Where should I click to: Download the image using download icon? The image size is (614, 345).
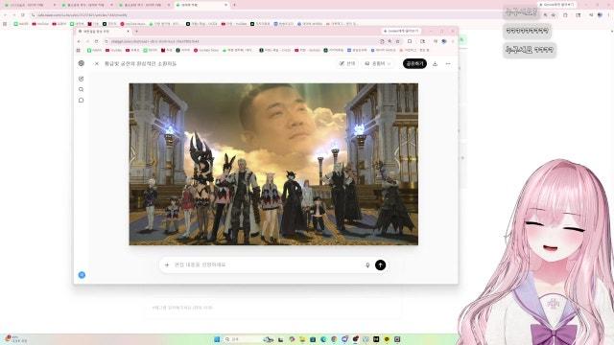(x=435, y=64)
